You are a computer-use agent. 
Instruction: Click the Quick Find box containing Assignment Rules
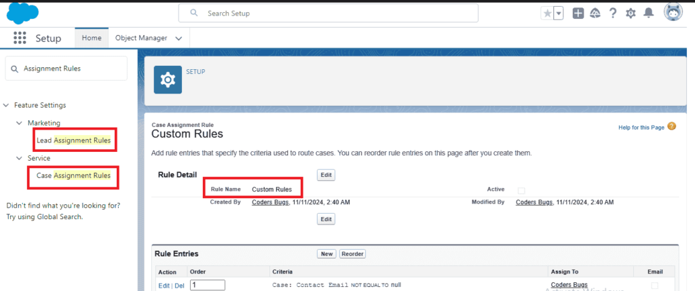(x=66, y=69)
